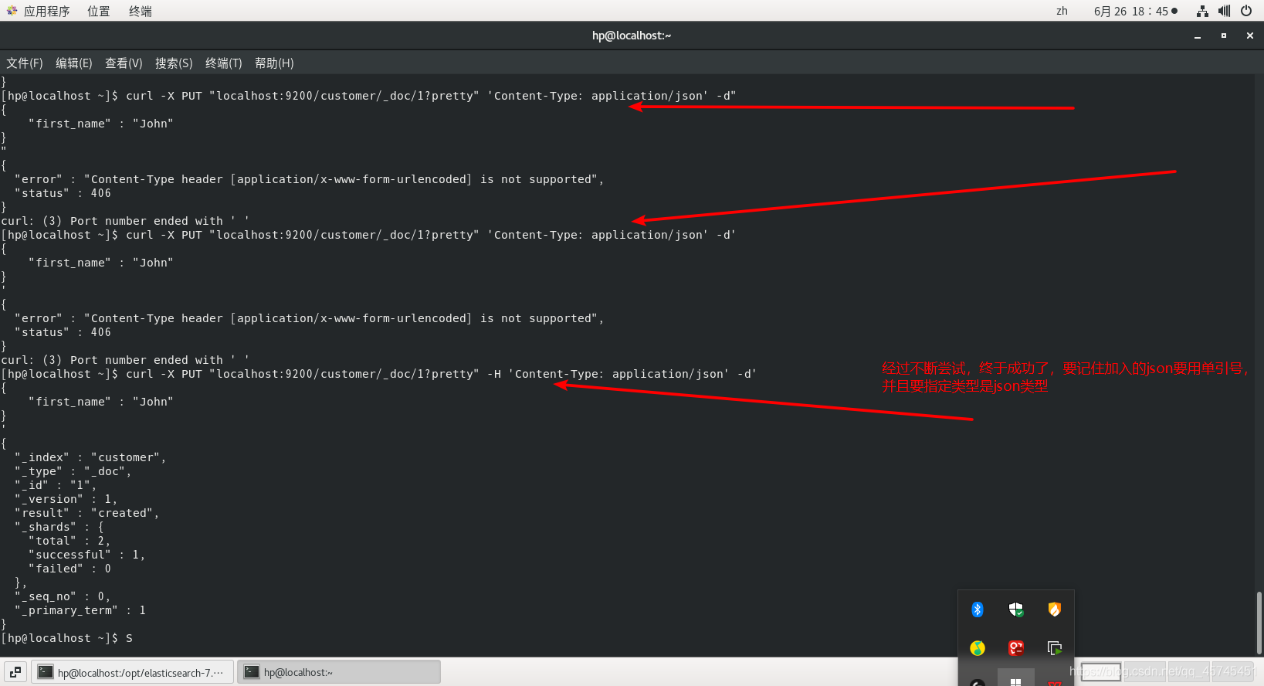Select the first workspace in workspace switcher
The height and width of the screenshot is (686, 1264).
tap(1101, 672)
